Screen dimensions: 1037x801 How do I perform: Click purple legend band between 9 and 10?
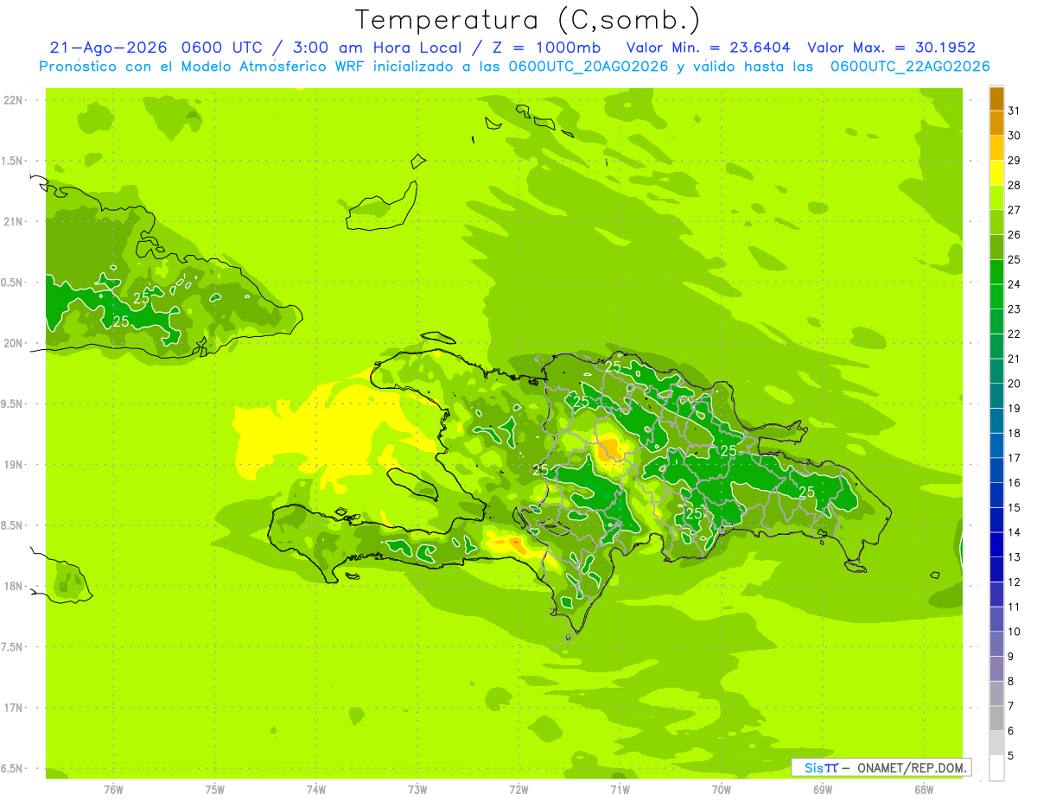coord(996,645)
